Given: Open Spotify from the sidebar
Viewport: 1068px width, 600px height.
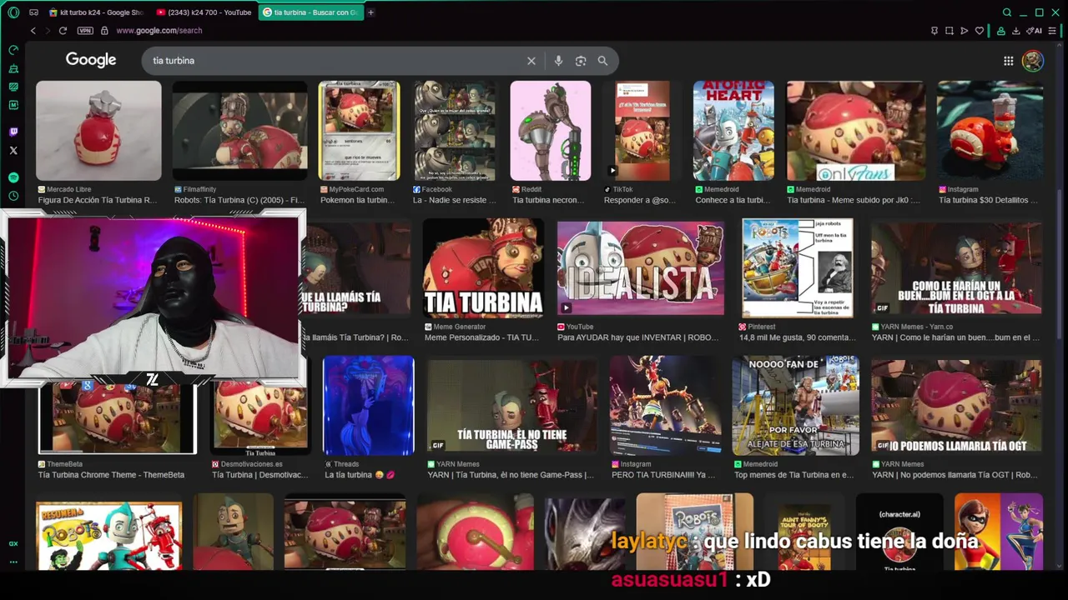Looking at the screenshot, I should pyautogui.click(x=13, y=177).
